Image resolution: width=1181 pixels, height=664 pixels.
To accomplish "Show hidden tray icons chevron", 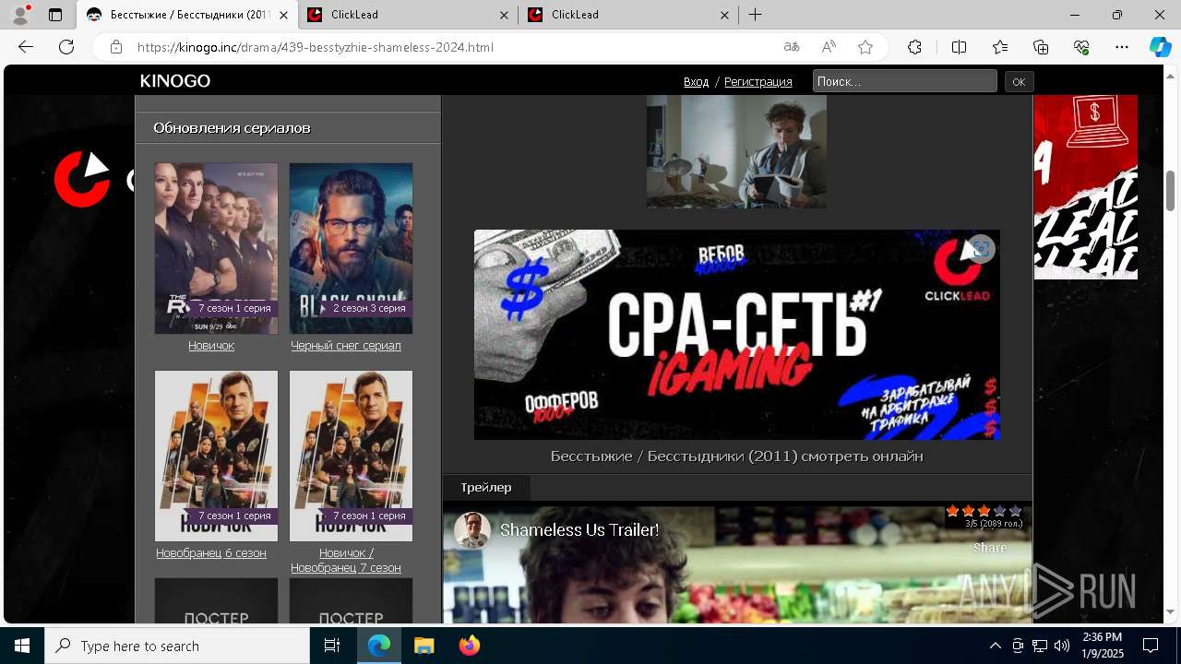I will (995, 646).
